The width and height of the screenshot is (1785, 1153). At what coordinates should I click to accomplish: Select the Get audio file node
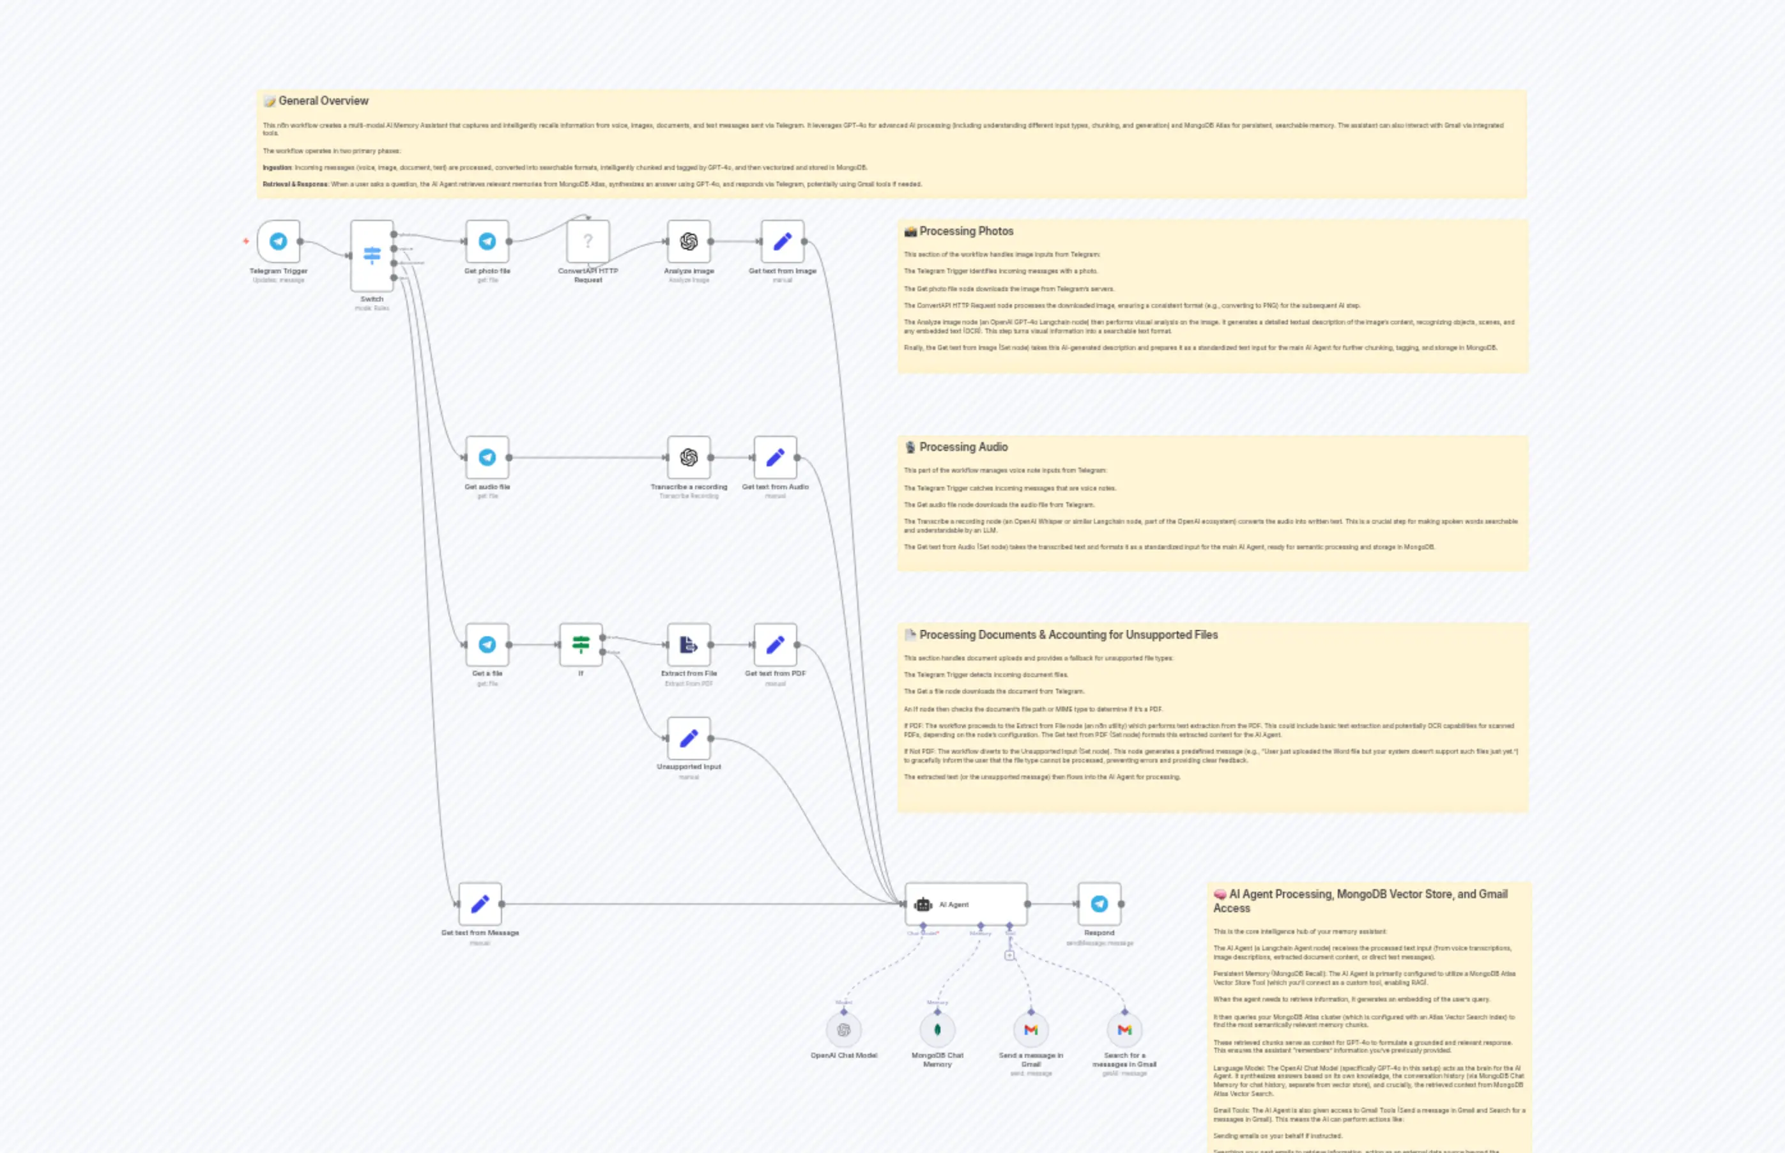487,458
